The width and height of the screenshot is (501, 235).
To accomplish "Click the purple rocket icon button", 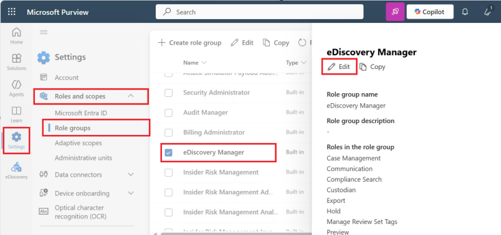I will (x=395, y=12).
